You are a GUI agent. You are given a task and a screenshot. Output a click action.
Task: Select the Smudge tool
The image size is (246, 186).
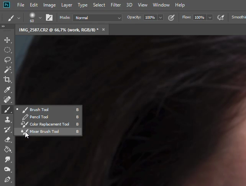coord(7,159)
